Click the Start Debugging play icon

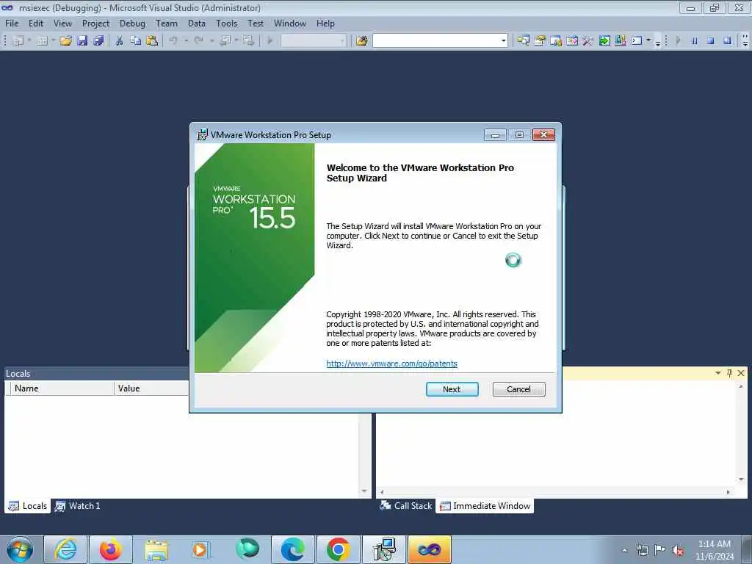(270, 41)
